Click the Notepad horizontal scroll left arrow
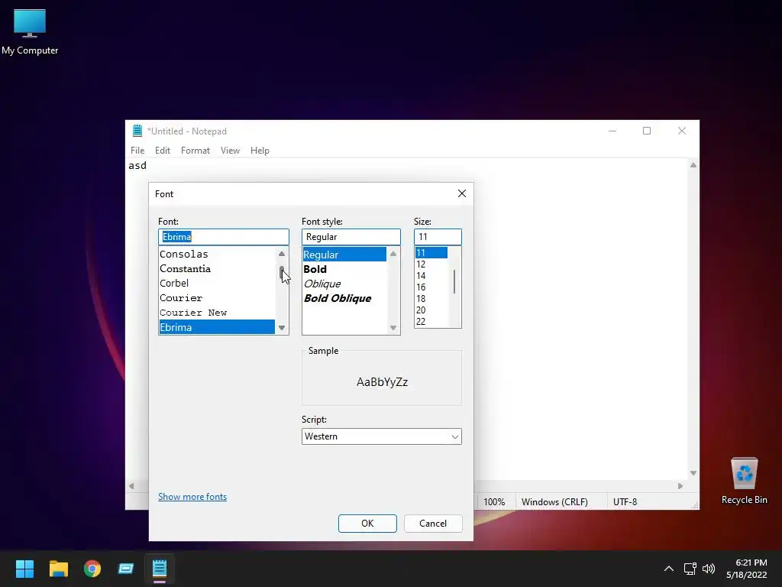The image size is (782, 587). tap(131, 485)
